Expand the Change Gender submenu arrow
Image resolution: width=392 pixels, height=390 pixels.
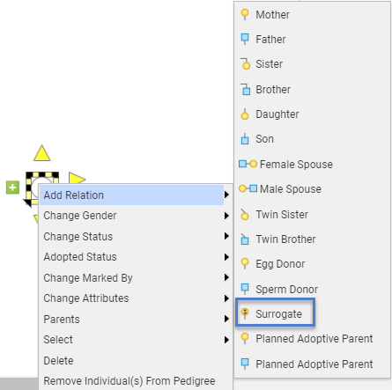[x=226, y=216]
